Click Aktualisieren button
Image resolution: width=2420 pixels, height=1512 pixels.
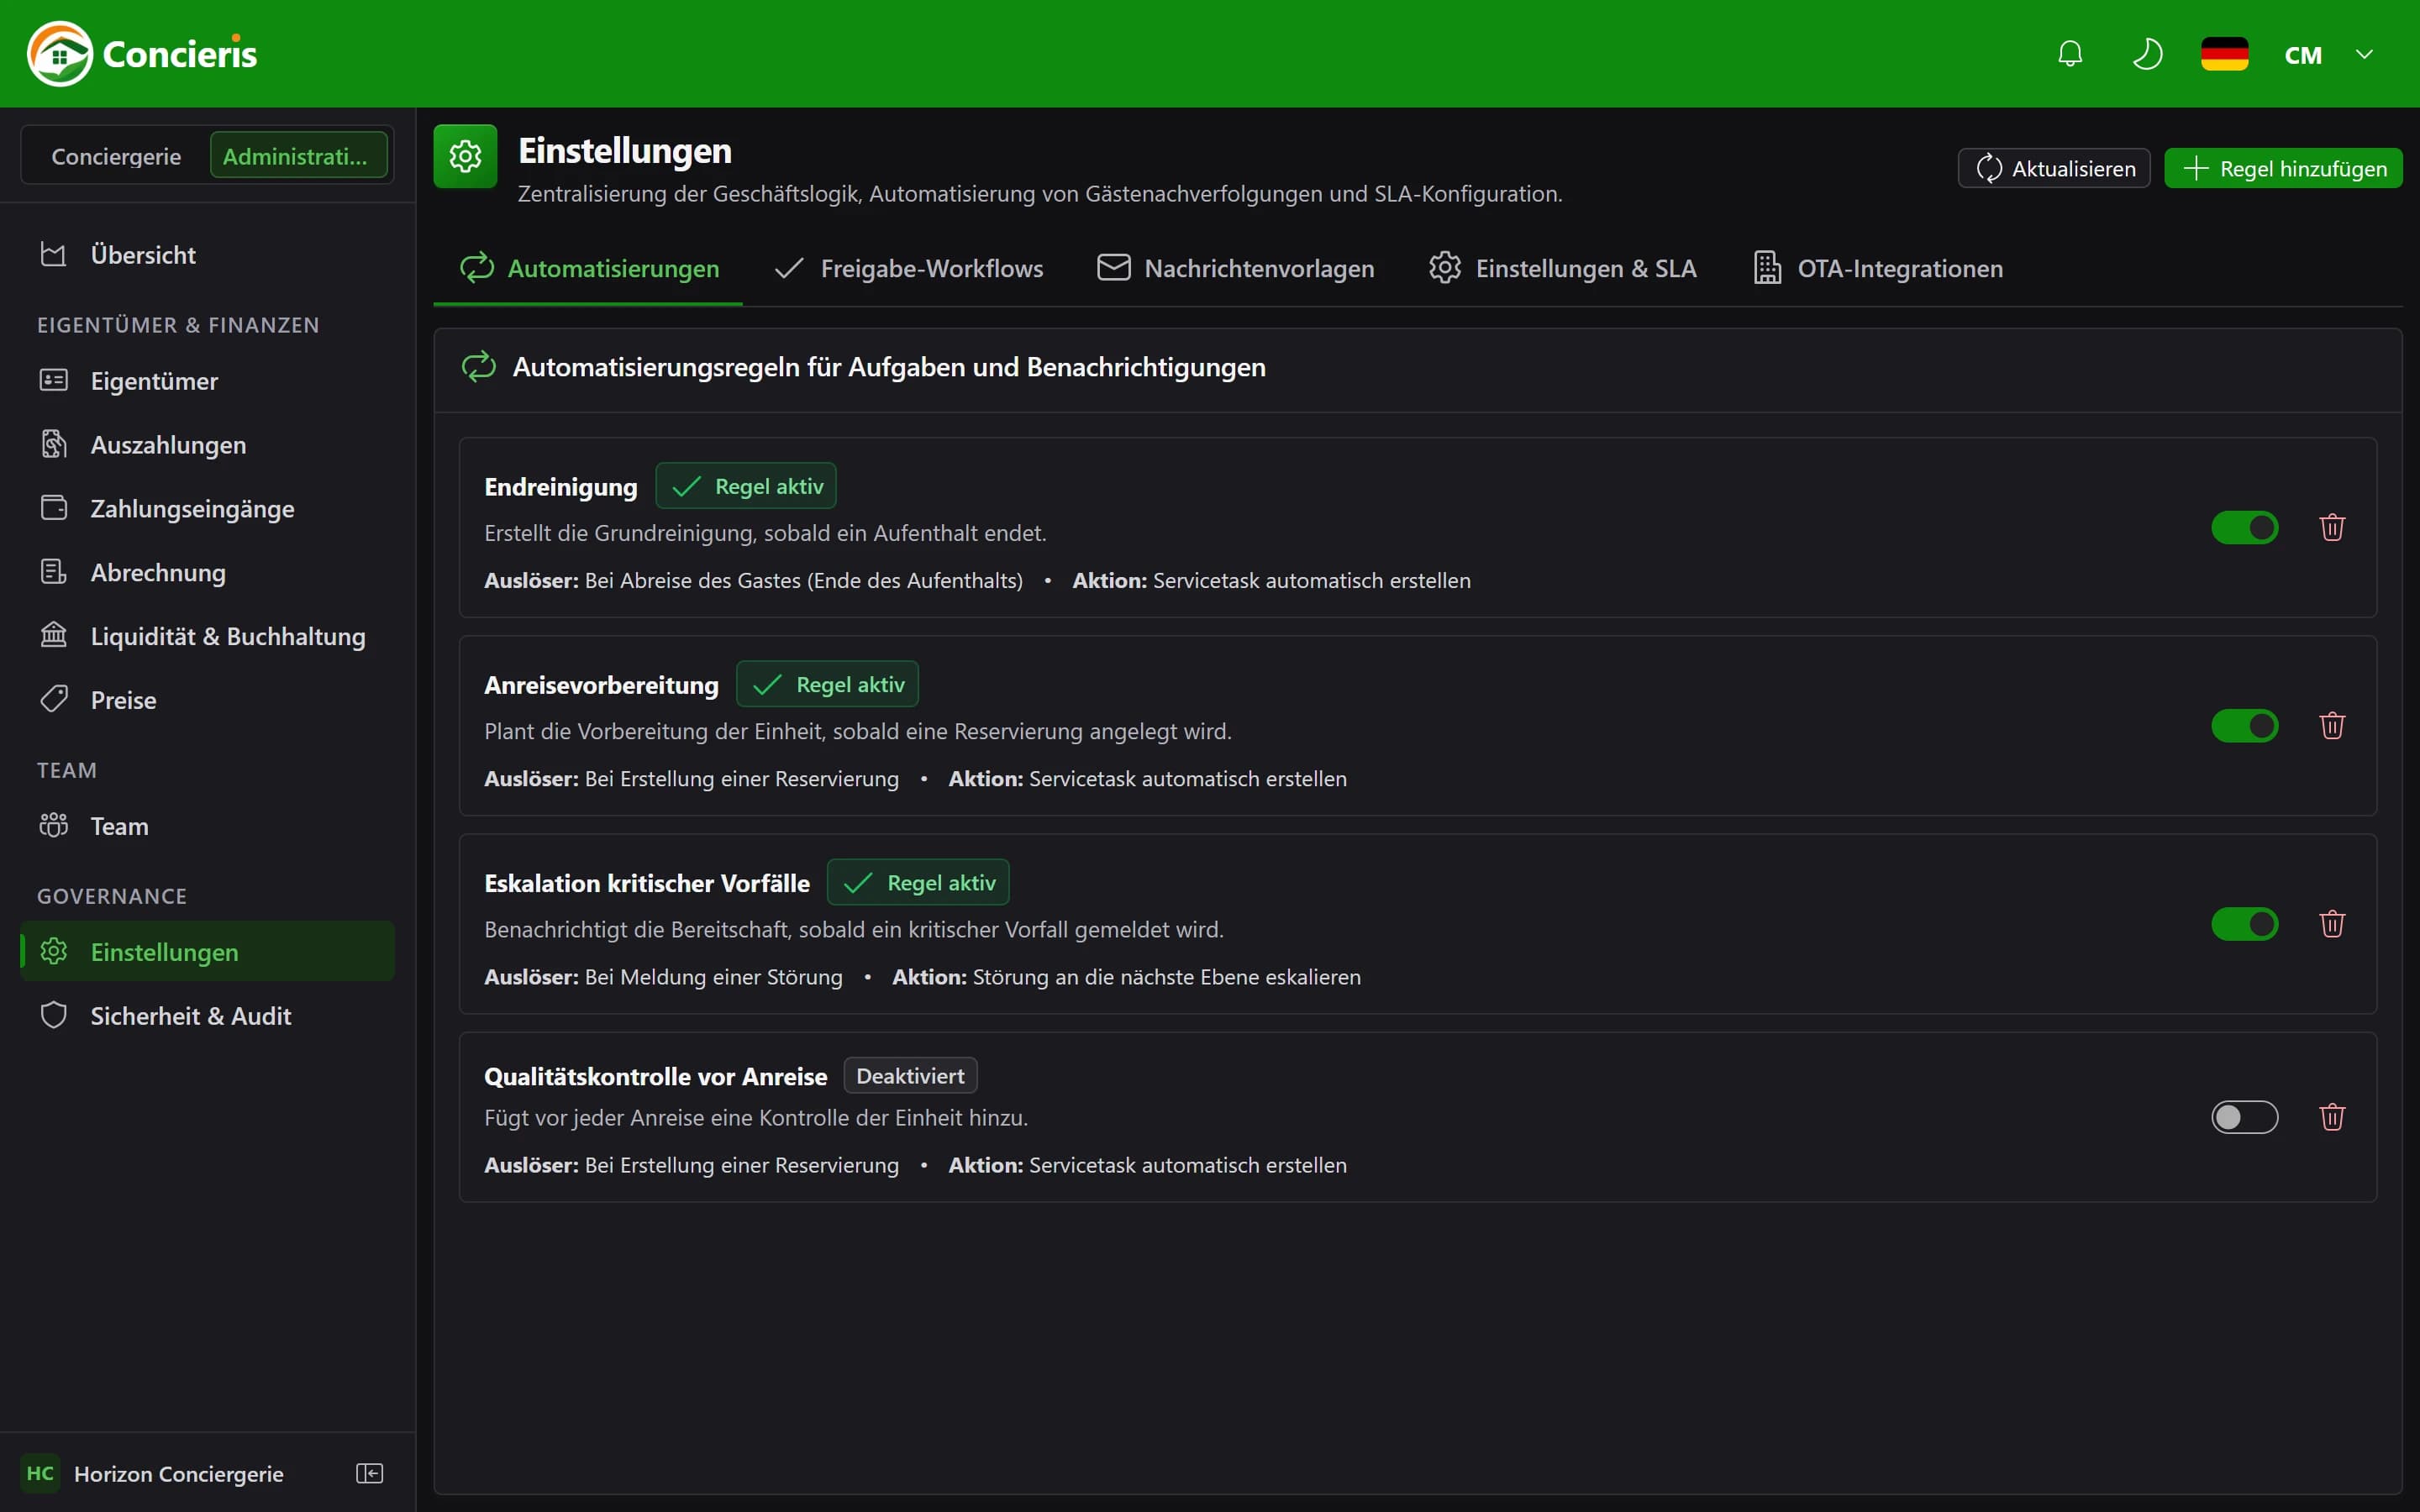[2054, 168]
